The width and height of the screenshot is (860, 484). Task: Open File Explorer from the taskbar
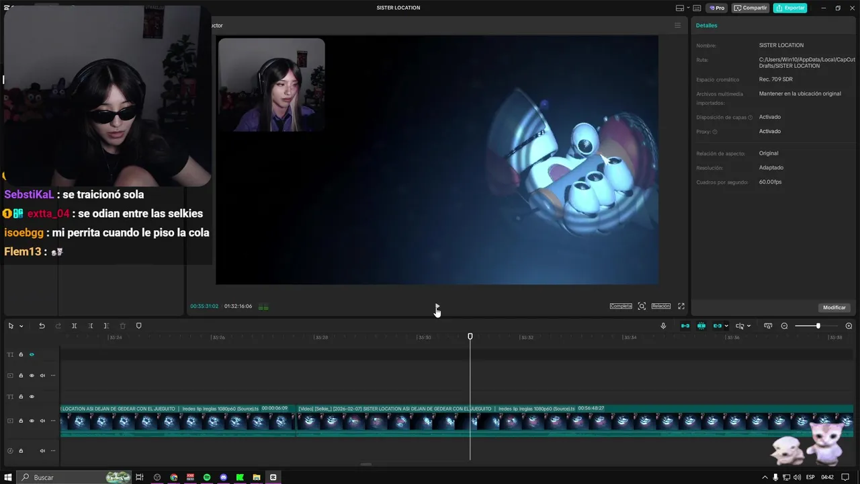[x=257, y=477]
